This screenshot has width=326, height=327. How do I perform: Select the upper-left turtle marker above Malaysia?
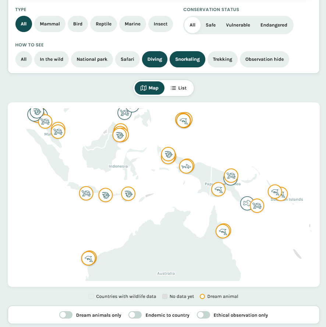(45, 122)
